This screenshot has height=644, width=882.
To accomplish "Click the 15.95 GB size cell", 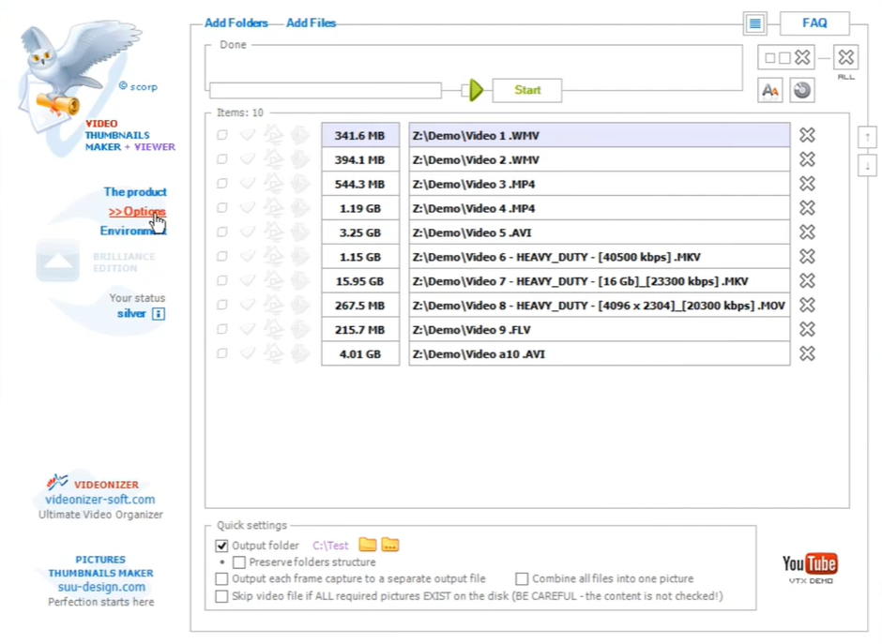I will coord(360,280).
